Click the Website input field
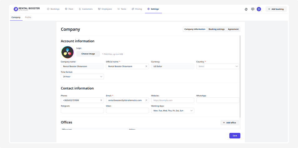This screenshot has height=148, width=298. [x=172, y=100]
